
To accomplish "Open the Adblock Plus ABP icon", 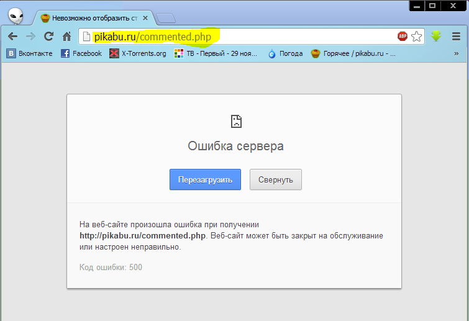I will (x=403, y=37).
